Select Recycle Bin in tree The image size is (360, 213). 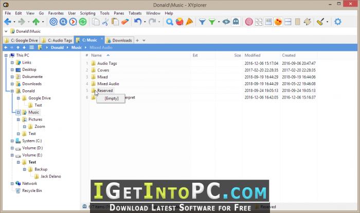(32, 190)
